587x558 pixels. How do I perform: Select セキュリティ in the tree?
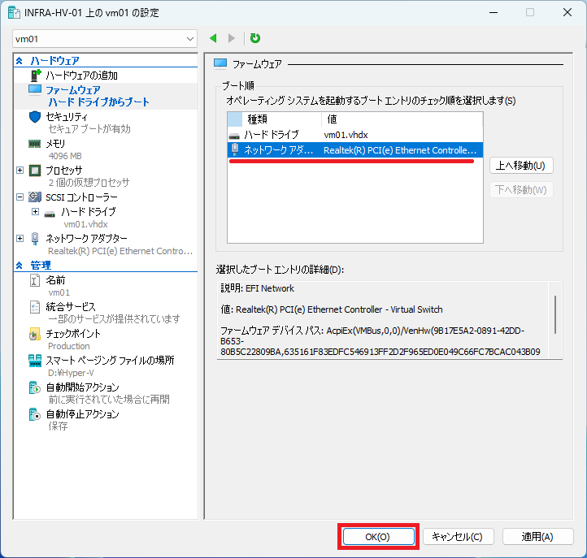coord(67,117)
